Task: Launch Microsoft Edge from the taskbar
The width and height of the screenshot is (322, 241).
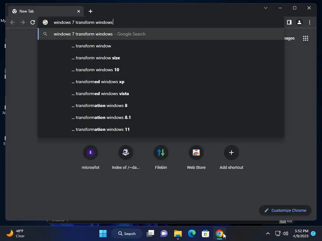Action: [x=192, y=233]
